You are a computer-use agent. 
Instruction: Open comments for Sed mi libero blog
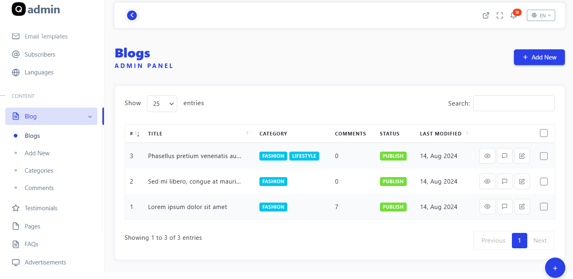click(505, 181)
